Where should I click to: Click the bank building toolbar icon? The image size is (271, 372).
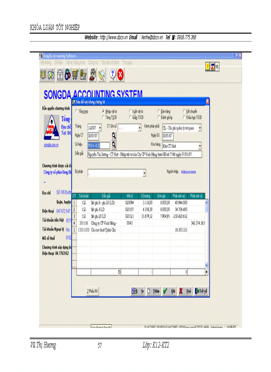[x=60, y=76]
